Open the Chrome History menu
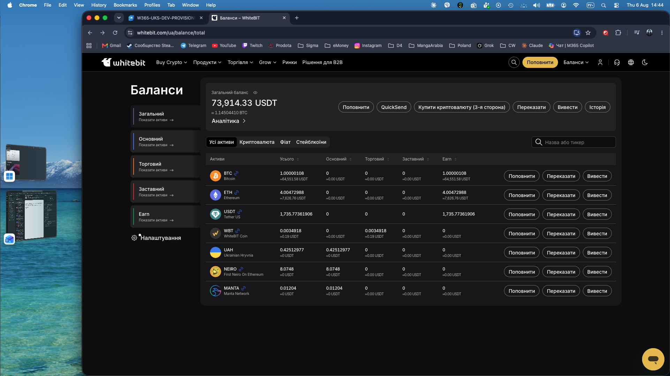 click(x=99, y=5)
